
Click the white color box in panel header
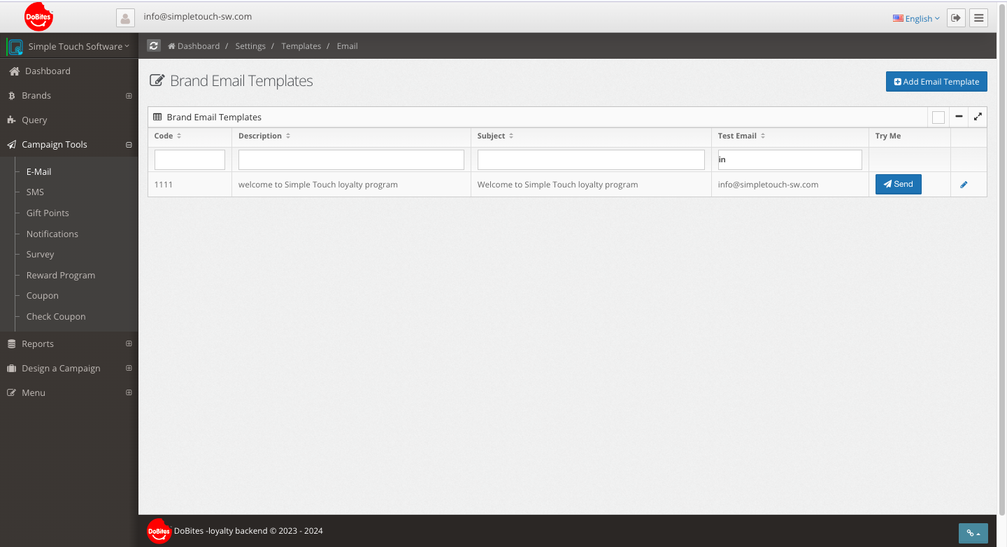[x=938, y=118]
